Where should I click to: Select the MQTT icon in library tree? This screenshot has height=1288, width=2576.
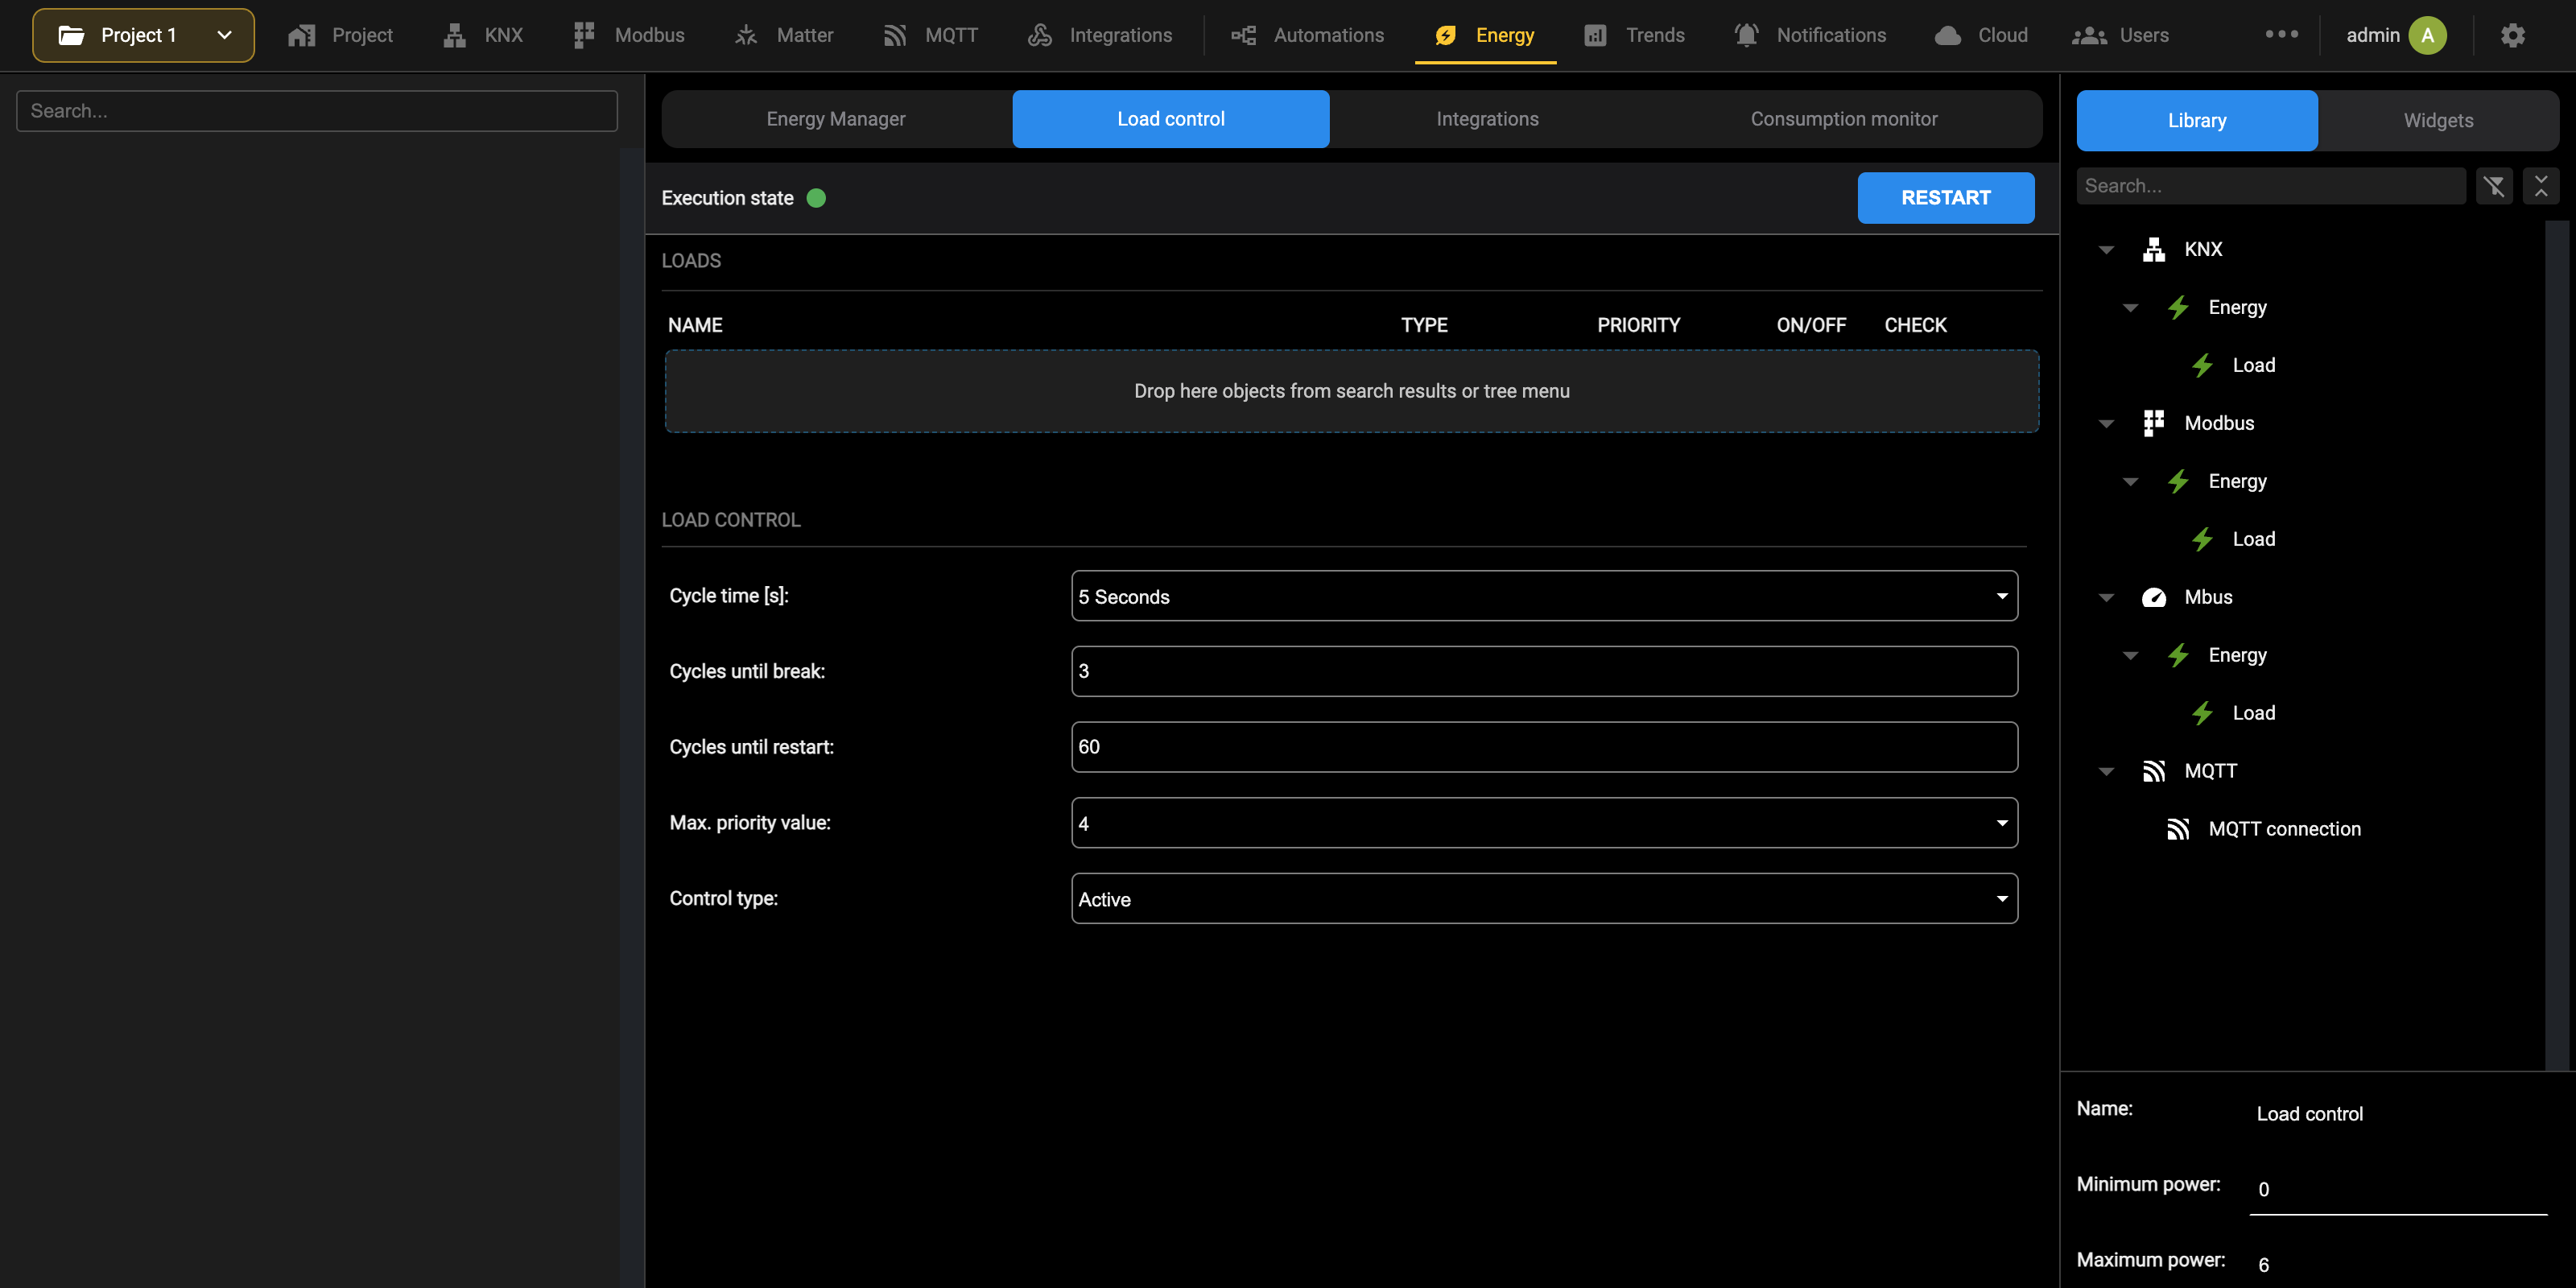pyautogui.click(x=2154, y=771)
